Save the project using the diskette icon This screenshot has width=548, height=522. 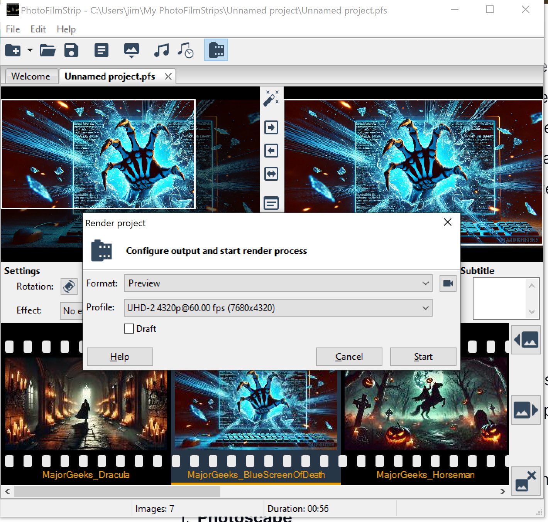(x=71, y=50)
